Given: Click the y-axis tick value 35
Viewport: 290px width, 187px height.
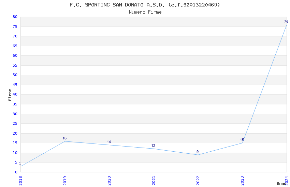Looking at the screenshot, I should (x=15, y=104).
